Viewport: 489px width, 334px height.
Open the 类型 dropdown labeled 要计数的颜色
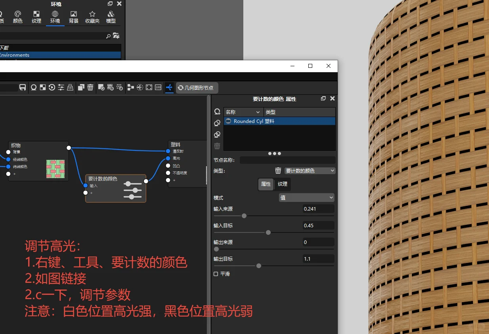click(x=310, y=170)
